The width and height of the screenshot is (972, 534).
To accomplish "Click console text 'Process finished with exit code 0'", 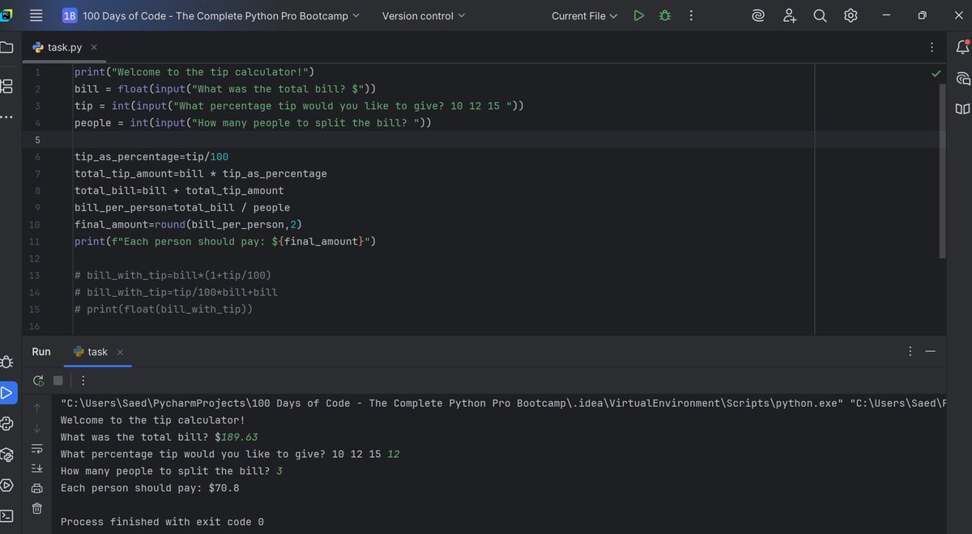I will pyautogui.click(x=162, y=522).
